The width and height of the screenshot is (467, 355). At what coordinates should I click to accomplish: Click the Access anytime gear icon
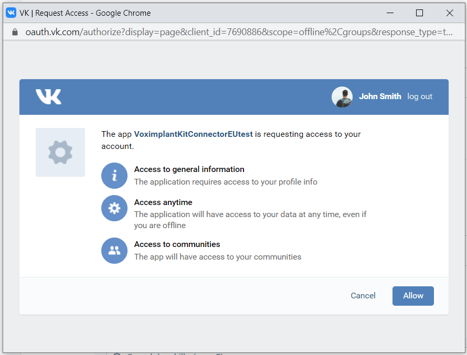click(x=114, y=208)
